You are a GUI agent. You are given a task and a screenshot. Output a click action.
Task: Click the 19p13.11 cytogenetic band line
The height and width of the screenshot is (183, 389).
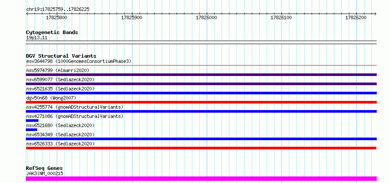coord(201,42)
